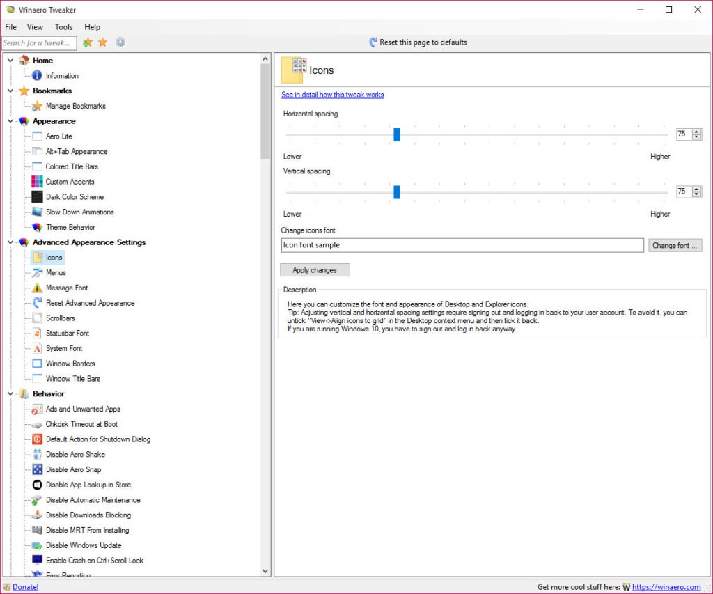Select Chkdsk Timeout at Boot item
The width and height of the screenshot is (713, 594).
tap(81, 424)
